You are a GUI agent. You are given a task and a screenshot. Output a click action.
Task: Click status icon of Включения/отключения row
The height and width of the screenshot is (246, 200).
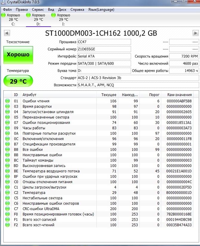(7, 139)
